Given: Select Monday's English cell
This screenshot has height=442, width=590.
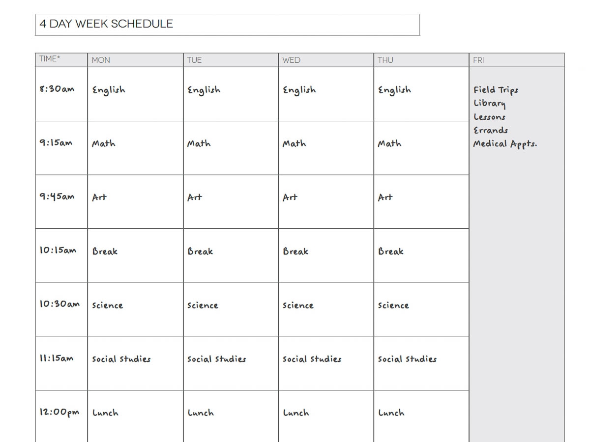Looking at the screenshot, I should point(135,94).
